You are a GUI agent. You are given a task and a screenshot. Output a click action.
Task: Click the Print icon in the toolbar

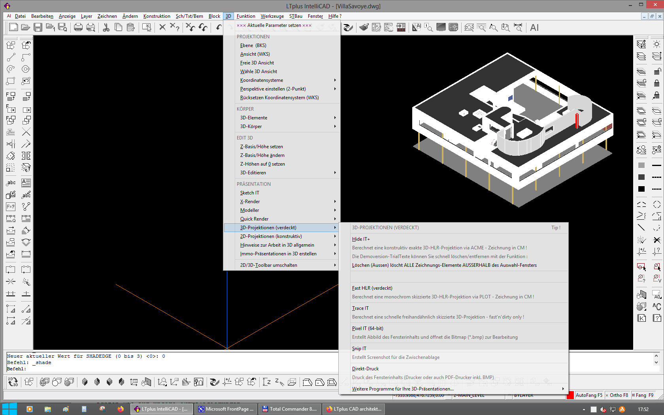tap(78, 27)
